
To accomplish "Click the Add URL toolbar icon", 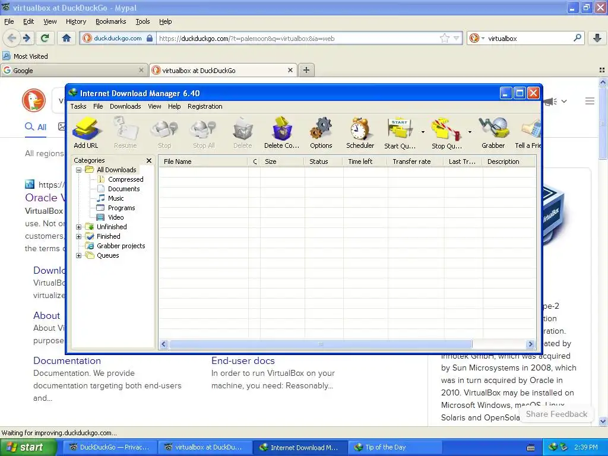I will coord(87,132).
